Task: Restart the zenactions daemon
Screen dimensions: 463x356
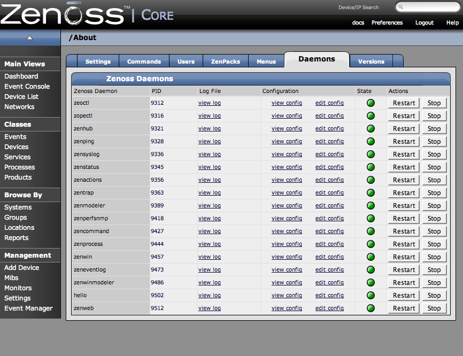Action: 404,180
